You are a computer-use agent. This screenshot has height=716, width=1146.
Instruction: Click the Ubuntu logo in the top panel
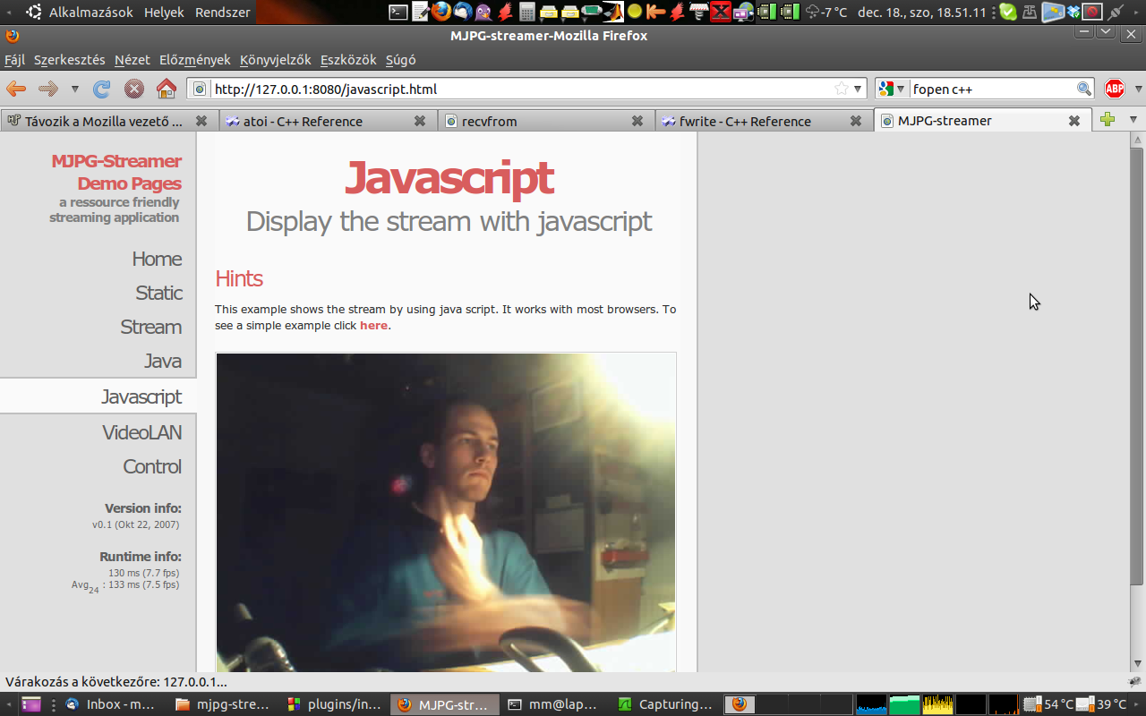pyautogui.click(x=33, y=13)
